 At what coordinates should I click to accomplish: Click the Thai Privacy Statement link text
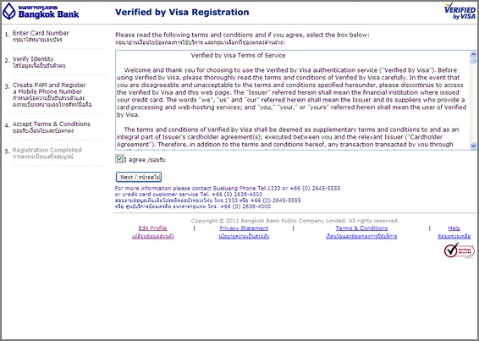[244, 236]
